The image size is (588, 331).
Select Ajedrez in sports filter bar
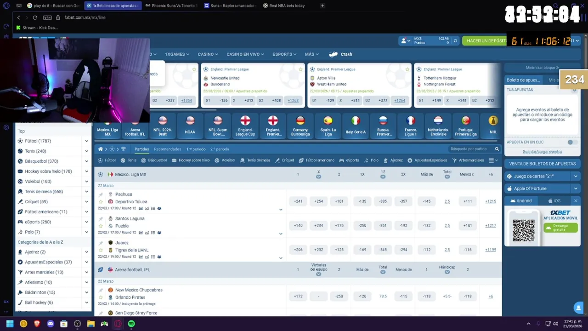click(x=393, y=160)
